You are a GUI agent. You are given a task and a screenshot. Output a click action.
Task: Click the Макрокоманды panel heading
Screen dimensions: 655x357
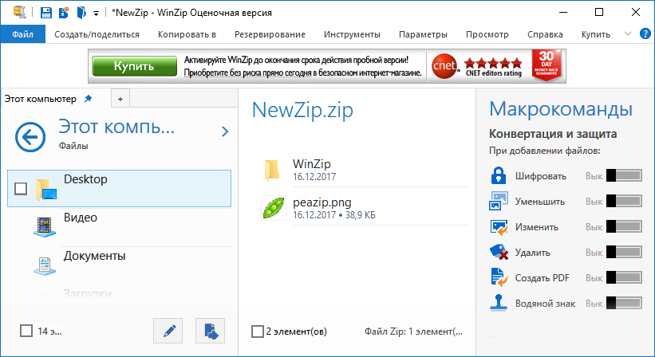pos(561,109)
